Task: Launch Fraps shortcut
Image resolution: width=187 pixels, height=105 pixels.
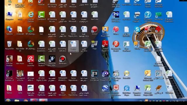Action: [95, 45]
